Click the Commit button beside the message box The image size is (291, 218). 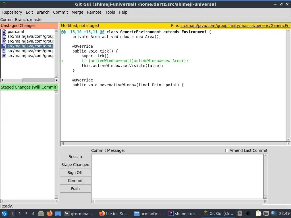coord(75,181)
